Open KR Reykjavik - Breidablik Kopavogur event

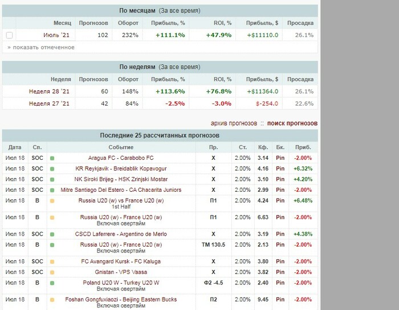pyautogui.click(x=121, y=168)
